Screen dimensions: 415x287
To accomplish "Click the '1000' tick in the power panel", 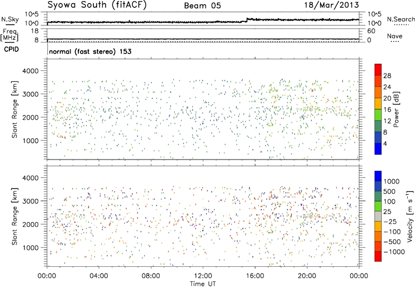I will pyautogui.click(x=31, y=140).
